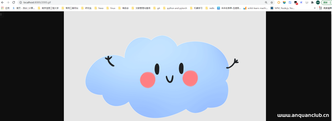Open the git bookmark folder
Viewport: 332px width, 121px height.
pyautogui.click(x=157, y=8)
